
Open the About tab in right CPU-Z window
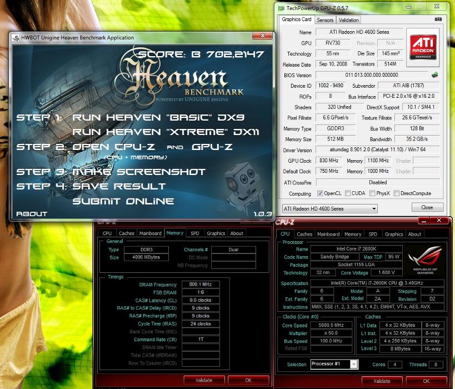pyautogui.click(x=414, y=235)
